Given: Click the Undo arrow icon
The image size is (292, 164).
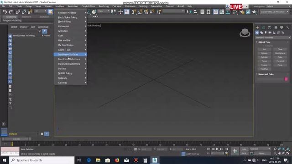Looking at the screenshot, I should click(5, 12).
